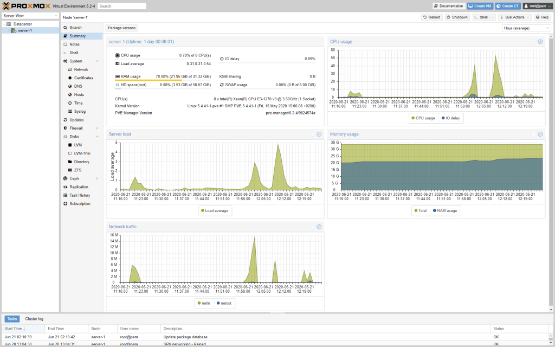Switch to the Cluster log tab
Image resolution: width=555 pixels, height=347 pixels.
(34, 319)
